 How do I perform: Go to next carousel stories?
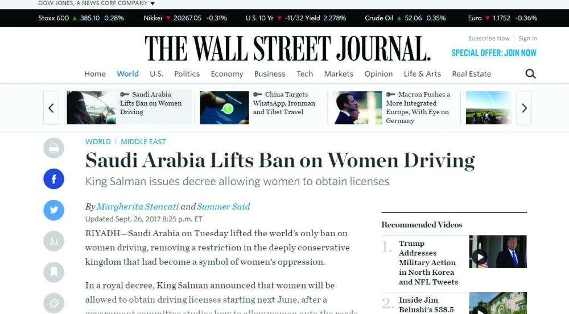(x=524, y=108)
